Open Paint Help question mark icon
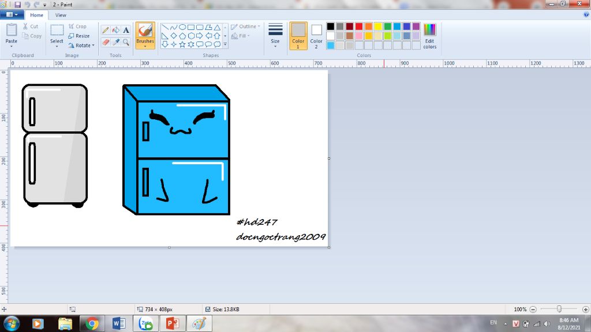This screenshot has width=591, height=332. click(x=586, y=14)
